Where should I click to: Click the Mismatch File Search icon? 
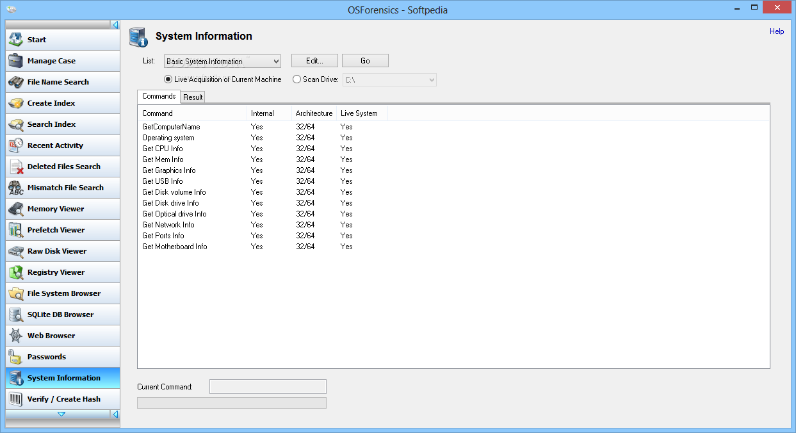[16, 188]
